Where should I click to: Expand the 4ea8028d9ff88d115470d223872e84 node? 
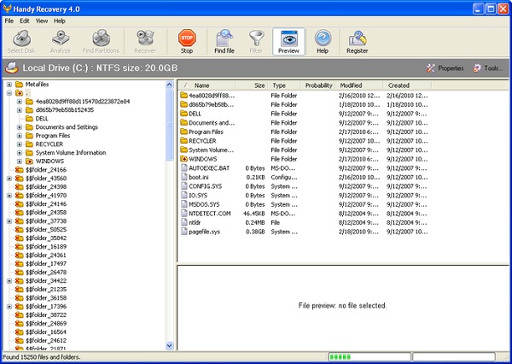tap(20, 102)
